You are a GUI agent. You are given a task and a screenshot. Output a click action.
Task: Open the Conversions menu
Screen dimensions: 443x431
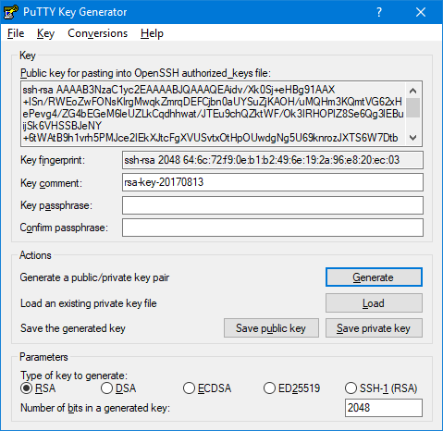pos(97,33)
